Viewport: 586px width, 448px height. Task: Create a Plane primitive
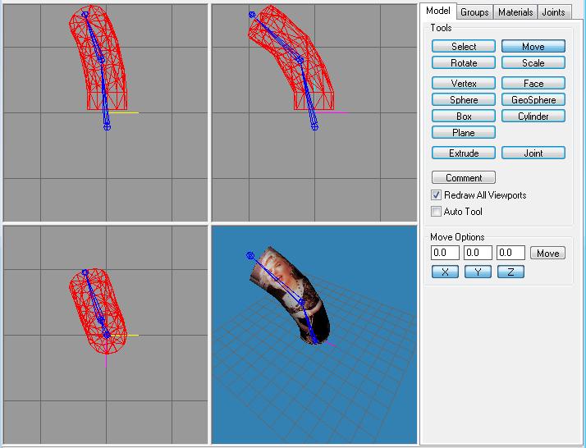464,133
